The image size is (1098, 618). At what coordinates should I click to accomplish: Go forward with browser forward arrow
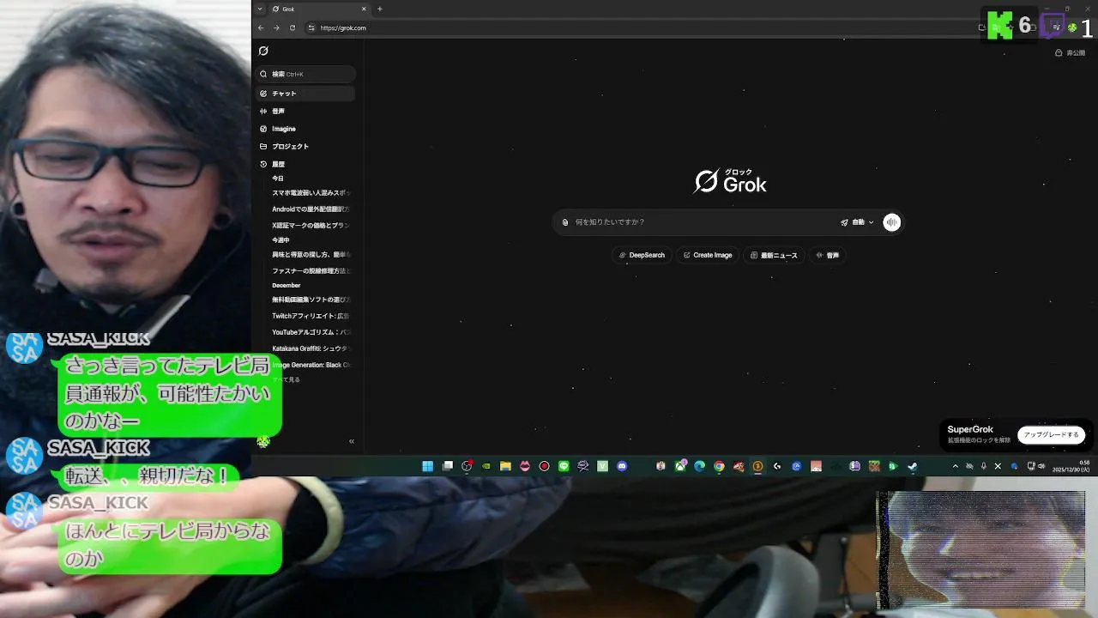pos(276,27)
